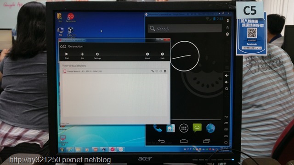Switch to VirtualBox in the taskbar
Screen dimensions: 294x165
(104, 149)
